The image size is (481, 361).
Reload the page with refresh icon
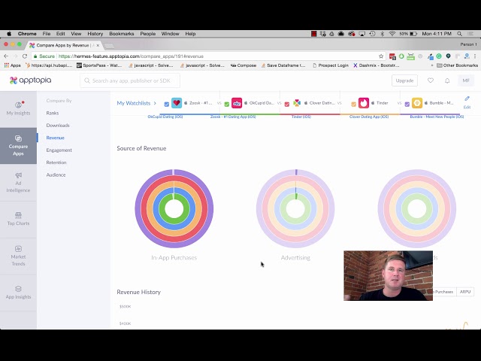coord(25,56)
